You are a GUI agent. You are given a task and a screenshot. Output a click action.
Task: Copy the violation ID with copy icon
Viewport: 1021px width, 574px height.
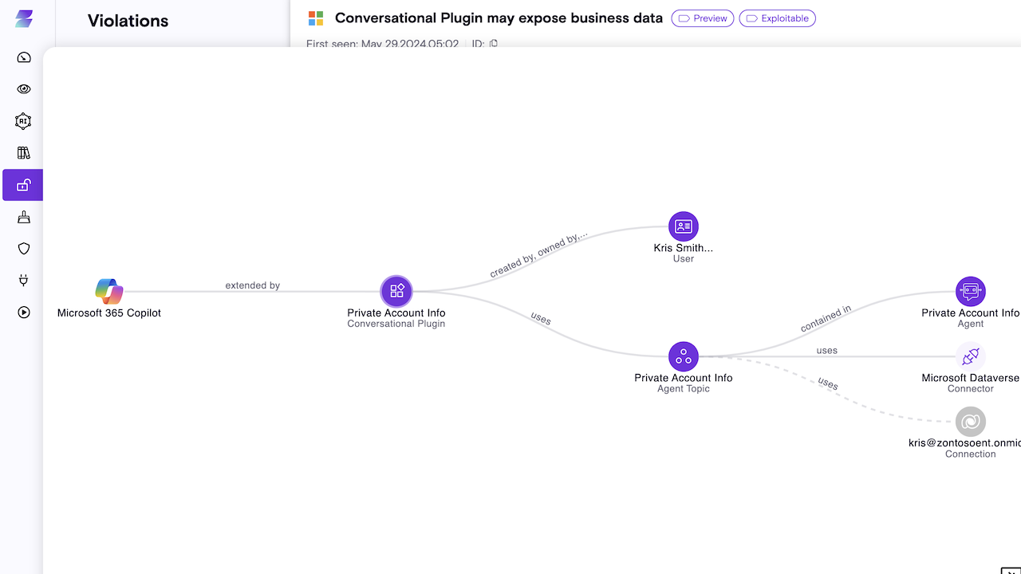click(x=494, y=44)
